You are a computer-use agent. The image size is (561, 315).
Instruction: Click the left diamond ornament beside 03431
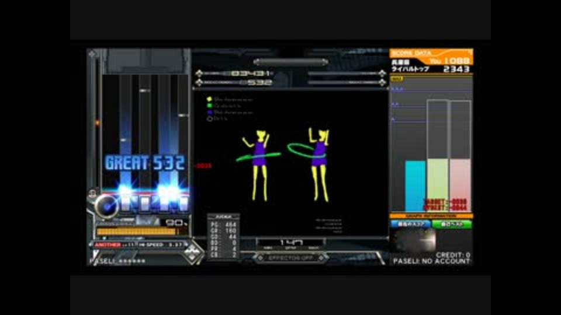click(x=199, y=73)
